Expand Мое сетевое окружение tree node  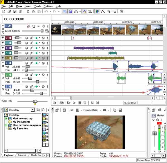click(6, 125)
